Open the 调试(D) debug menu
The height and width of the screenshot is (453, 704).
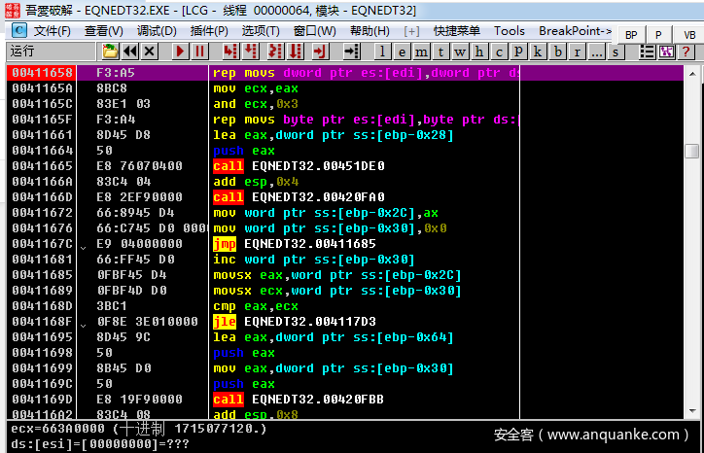pos(157,30)
